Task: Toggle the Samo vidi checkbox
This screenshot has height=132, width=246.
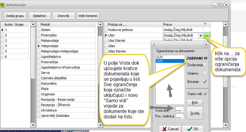Action: 205,94
